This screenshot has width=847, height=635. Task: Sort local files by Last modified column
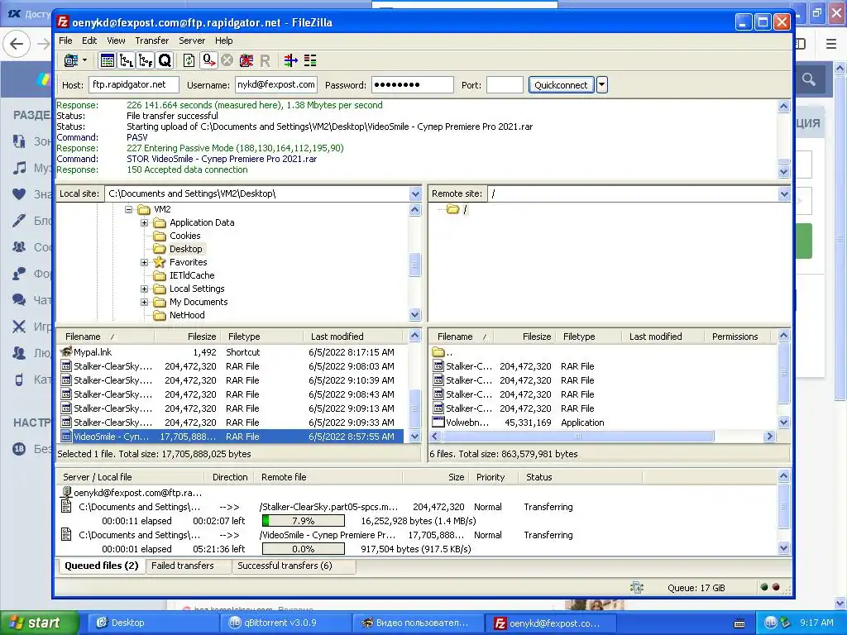point(352,337)
